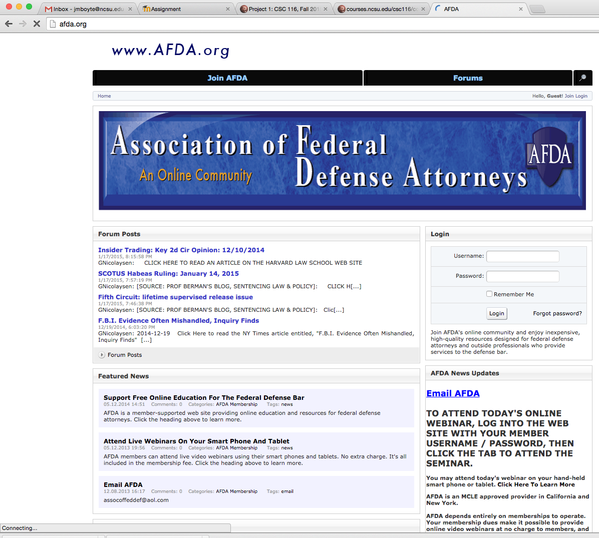Click the Email AFDA link in News Updates
Screen dimensions: 599x538
tap(453, 393)
